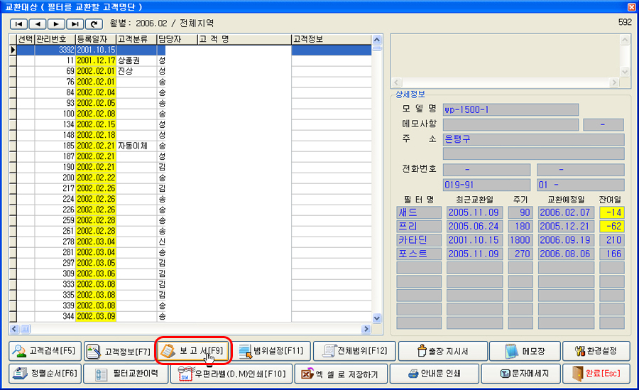Open 출장 지시서 button
Viewport: 639px width, 390px height.
point(442,351)
